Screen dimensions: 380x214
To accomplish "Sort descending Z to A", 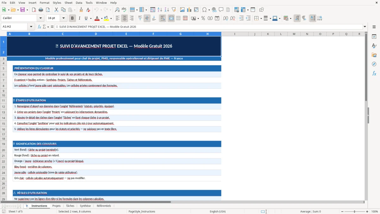I will coord(167,10).
